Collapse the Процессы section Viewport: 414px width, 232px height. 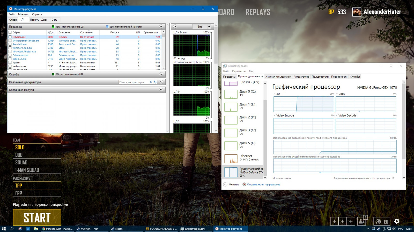(161, 27)
